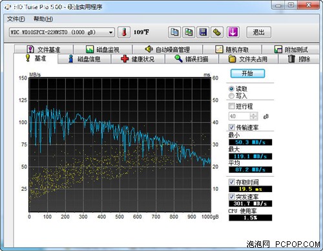
Task: Click the short stroke value field showing 40
Action: [239, 116]
